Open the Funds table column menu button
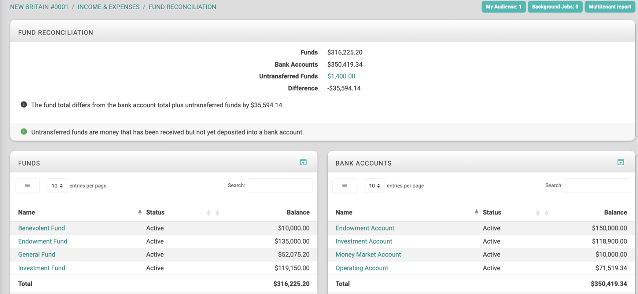The width and height of the screenshot is (638, 294). pos(27,185)
